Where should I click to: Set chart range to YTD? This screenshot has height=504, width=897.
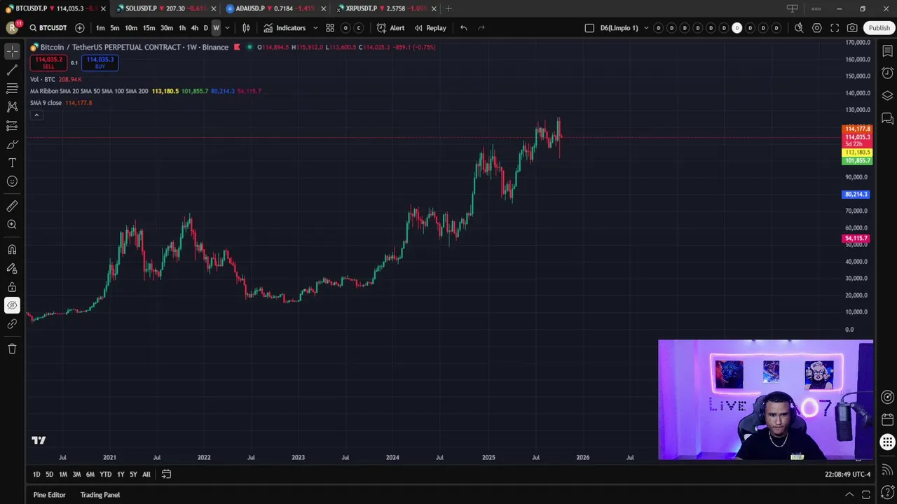(105, 474)
